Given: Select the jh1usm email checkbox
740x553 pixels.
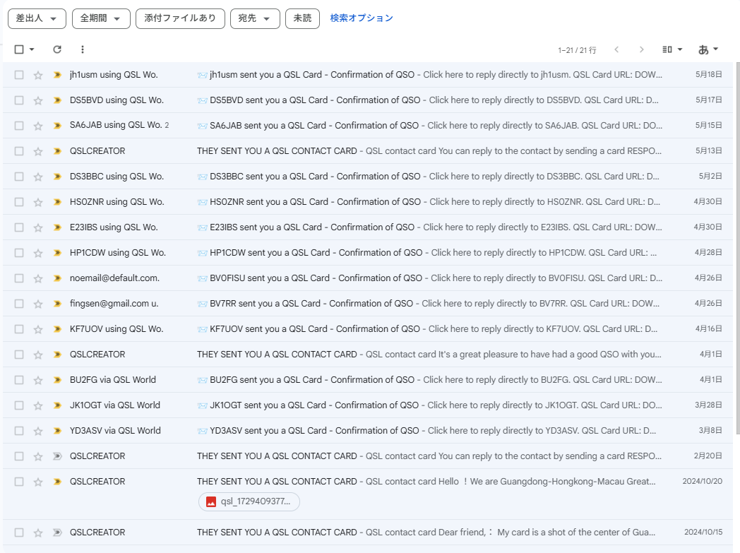Looking at the screenshot, I should tap(19, 75).
